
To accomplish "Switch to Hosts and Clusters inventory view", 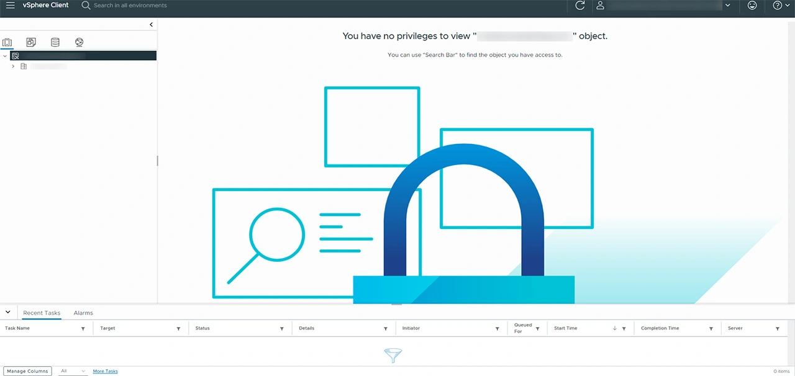I will tap(7, 42).
